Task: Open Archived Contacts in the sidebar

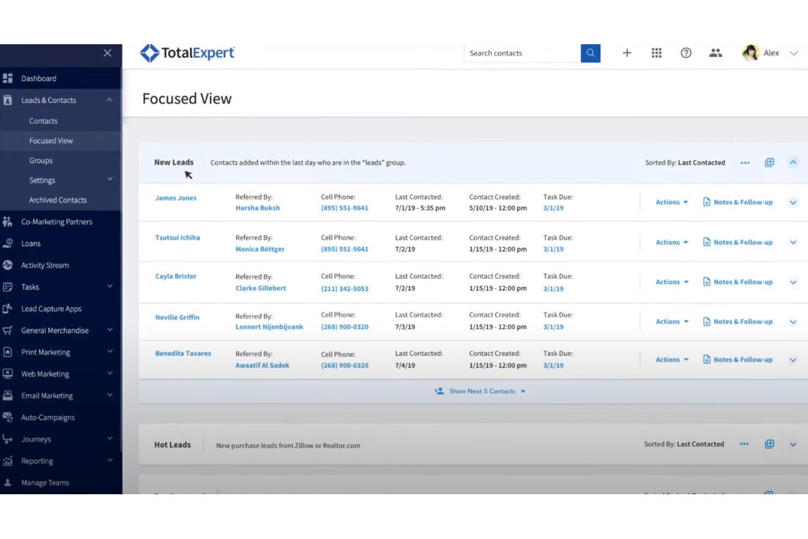Action: point(58,200)
